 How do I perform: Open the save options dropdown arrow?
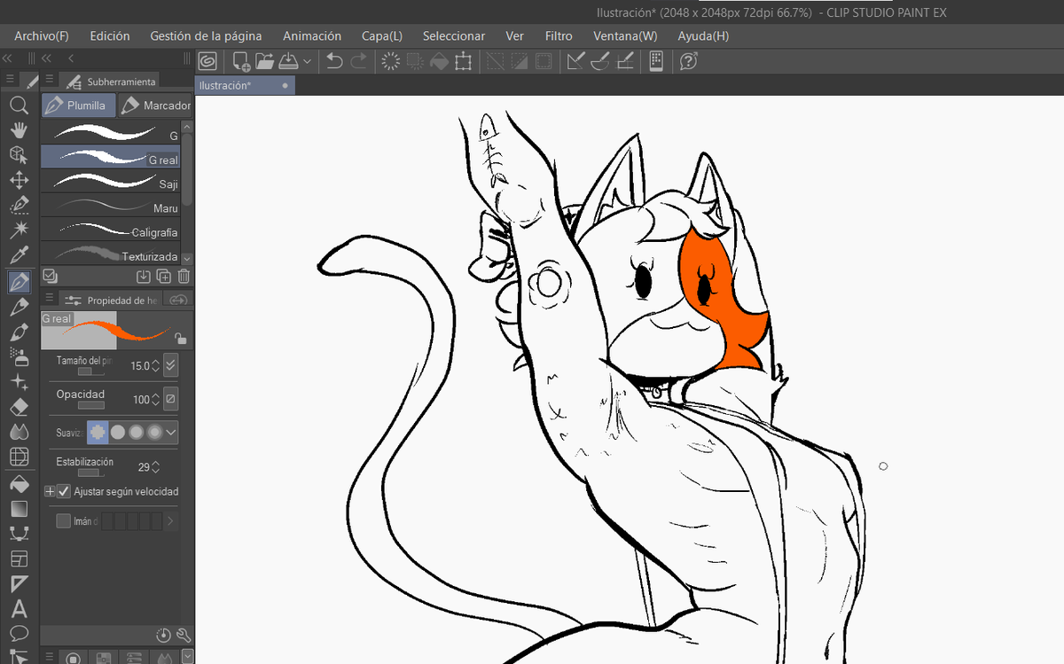click(x=307, y=61)
